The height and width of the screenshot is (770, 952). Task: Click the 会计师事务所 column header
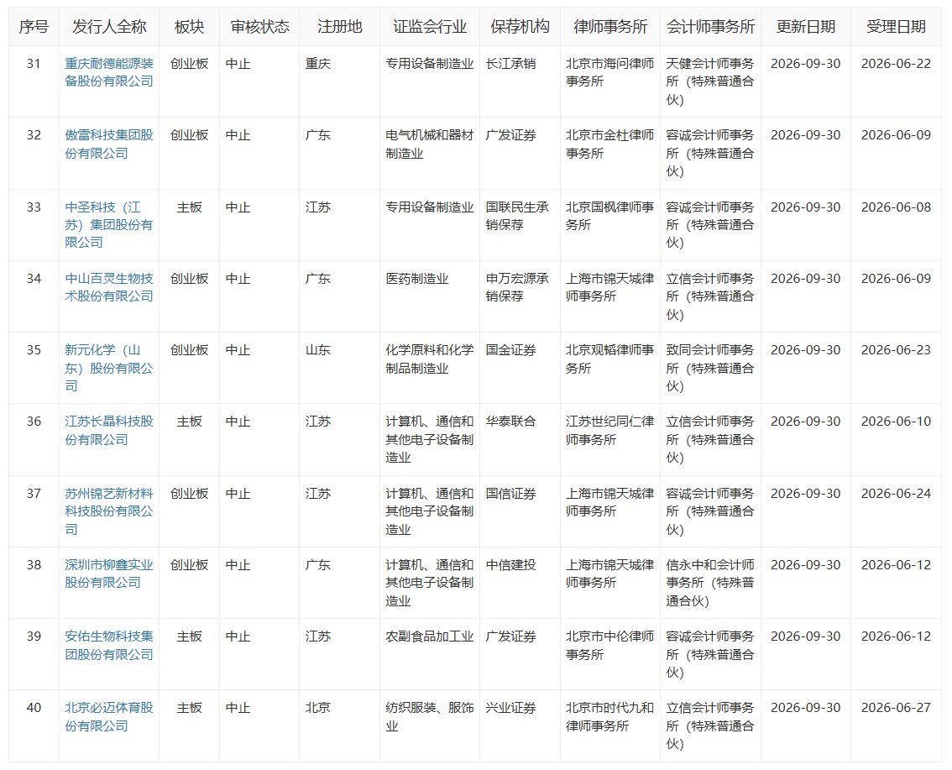pyautogui.click(x=710, y=27)
